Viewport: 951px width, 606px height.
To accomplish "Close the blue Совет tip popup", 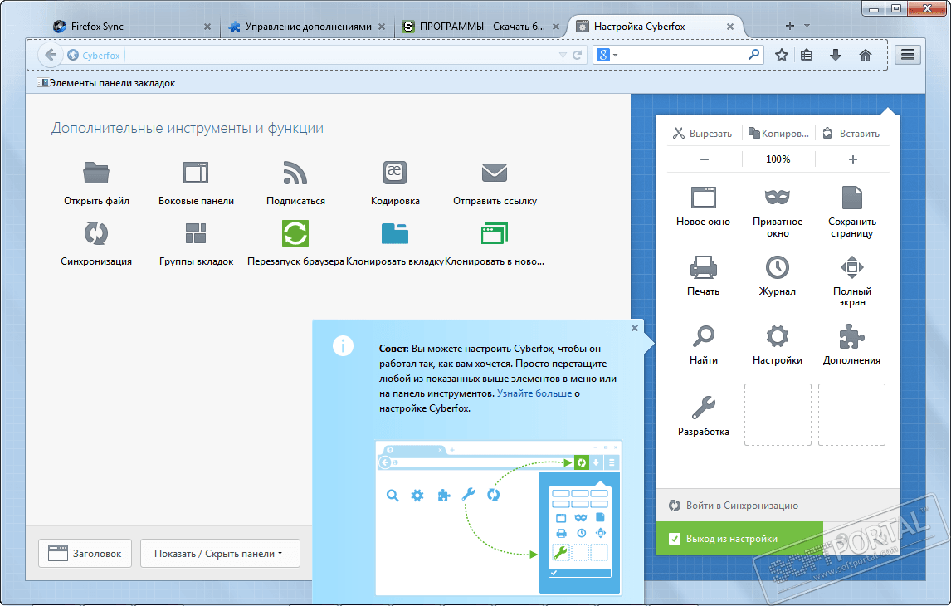I will tap(634, 328).
